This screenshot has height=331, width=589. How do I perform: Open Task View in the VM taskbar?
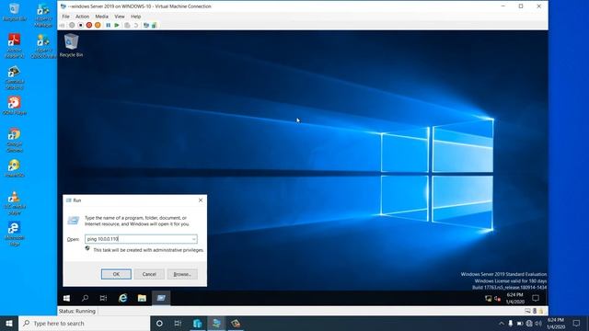pos(103,298)
